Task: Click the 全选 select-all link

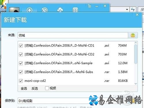Action: click(x=24, y=88)
